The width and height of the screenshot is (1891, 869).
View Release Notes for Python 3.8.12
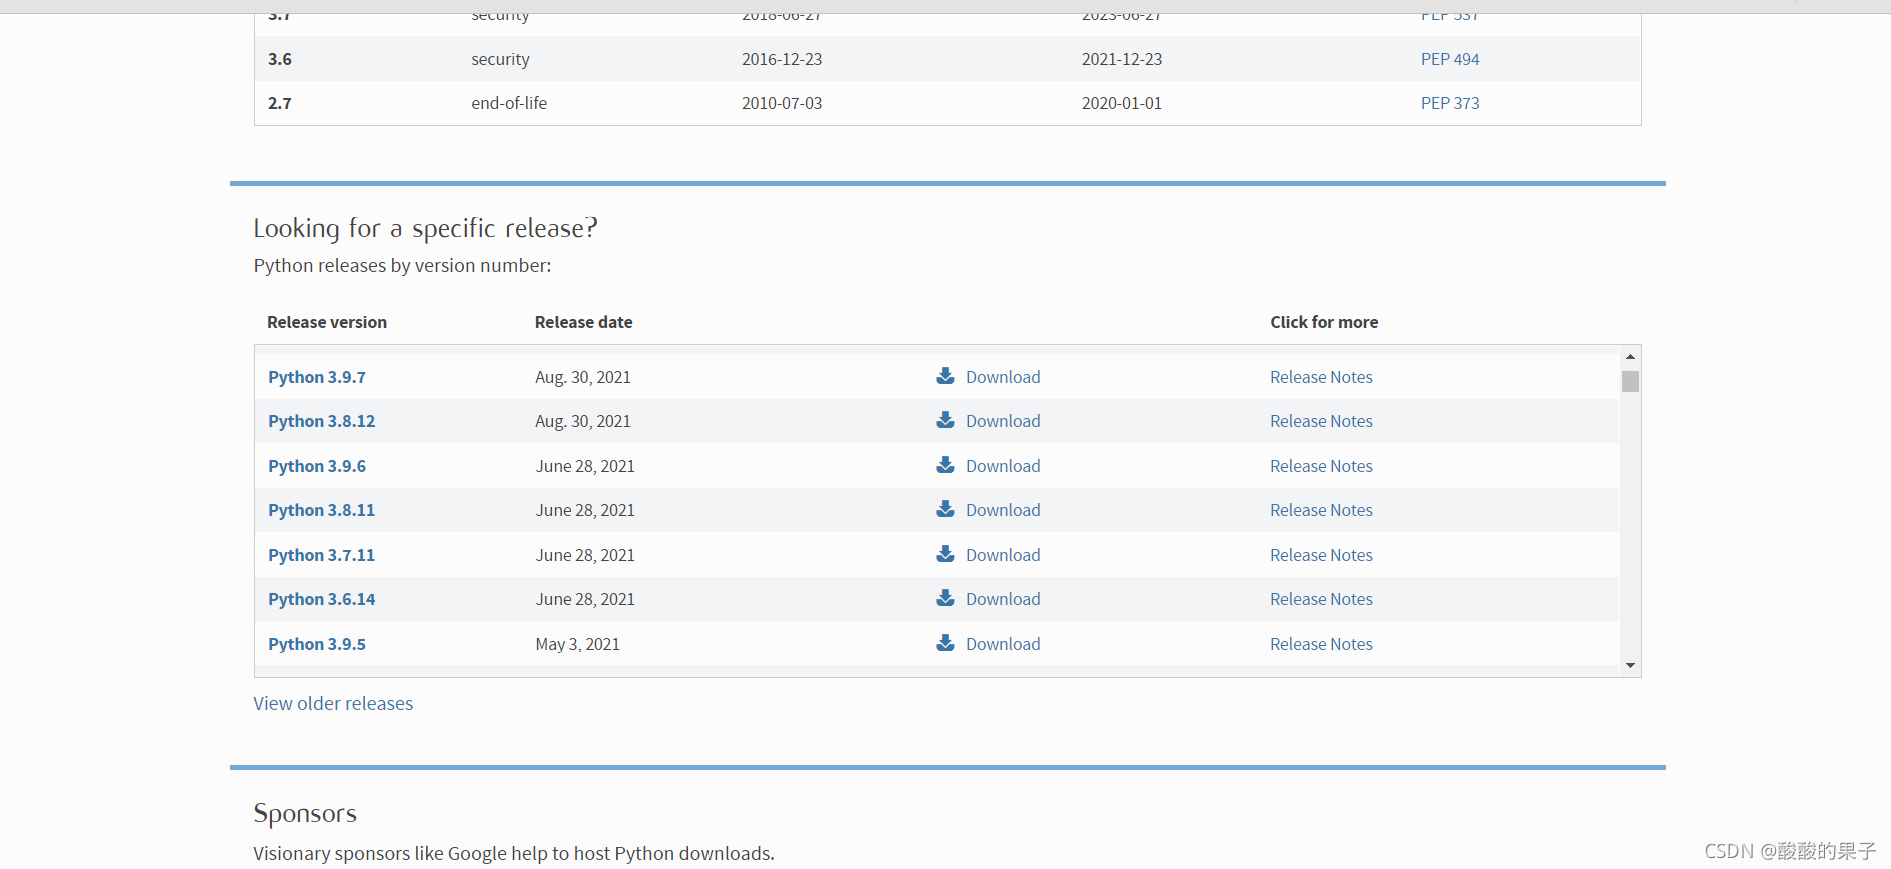point(1321,421)
